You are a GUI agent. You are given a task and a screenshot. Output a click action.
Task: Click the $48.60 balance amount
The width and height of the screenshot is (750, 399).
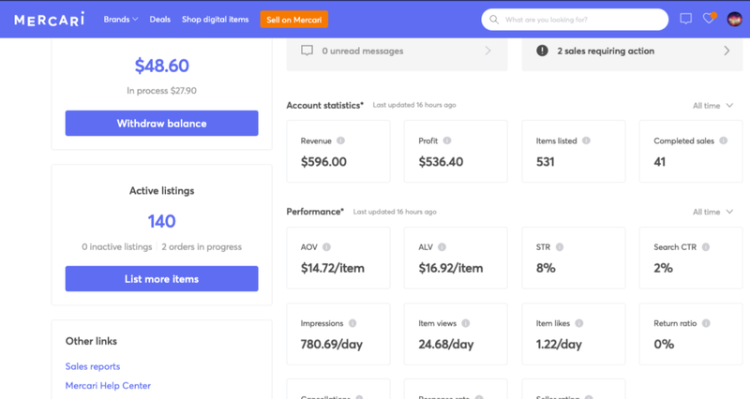161,66
